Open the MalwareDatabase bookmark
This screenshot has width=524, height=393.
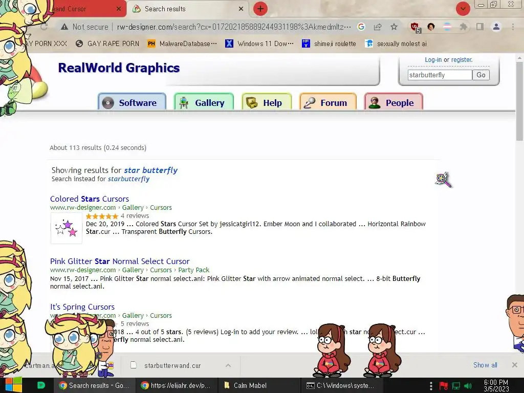(x=182, y=44)
